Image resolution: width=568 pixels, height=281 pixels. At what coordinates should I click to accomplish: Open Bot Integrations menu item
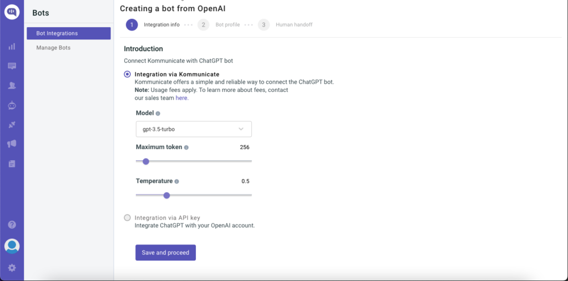(69, 33)
